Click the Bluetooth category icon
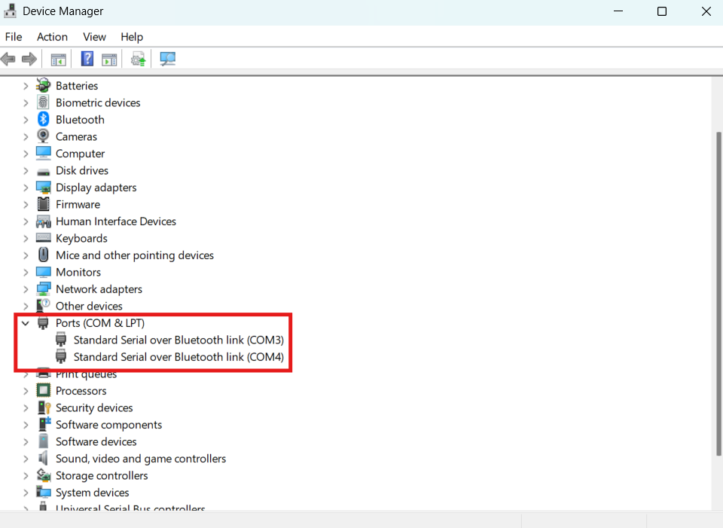This screenshot has width=723, height=528. click(44, 120)
